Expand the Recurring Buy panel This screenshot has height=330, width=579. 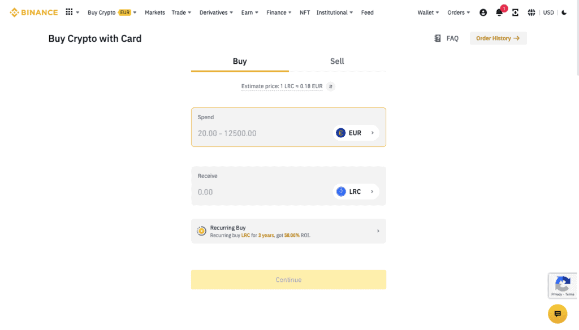(x=288, y=231)
